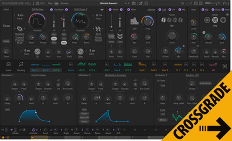Click the Standard wavetable mode icon
The width and height of the screenshot is (232, 141).
pyautogui.click(x=19, y=29)
